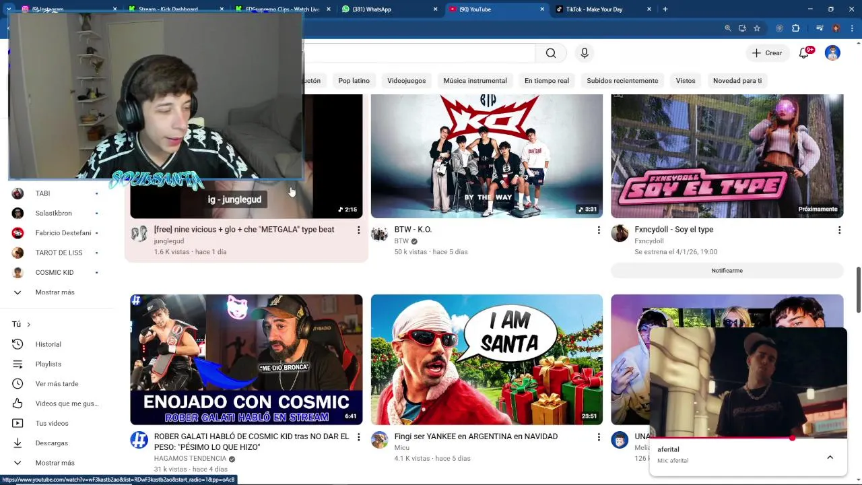Select the Novedad para ti filter chip
Screen dimensions: 862x485
point(737,81)
